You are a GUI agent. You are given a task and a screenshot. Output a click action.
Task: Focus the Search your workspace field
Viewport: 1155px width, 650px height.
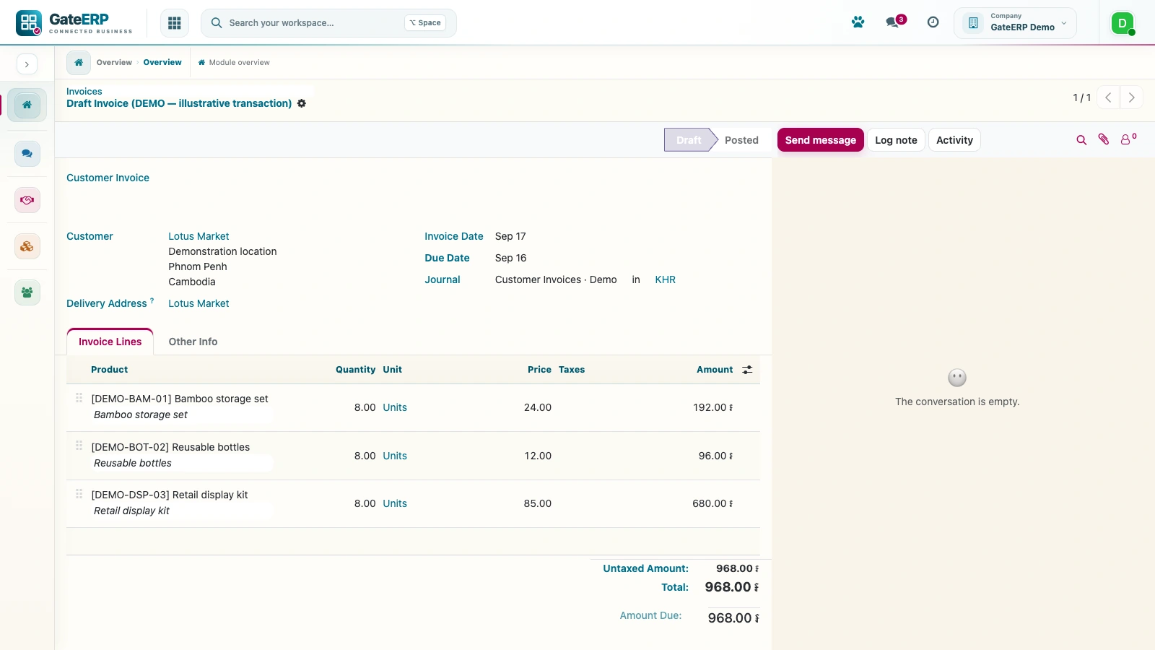328,23
